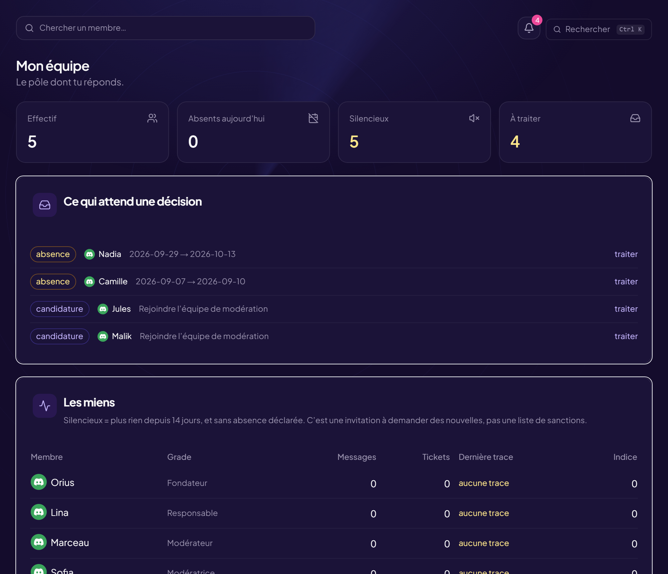668x574 pixels.
Task: Click the absence tag on Camille's row
Action: [53, 282]
